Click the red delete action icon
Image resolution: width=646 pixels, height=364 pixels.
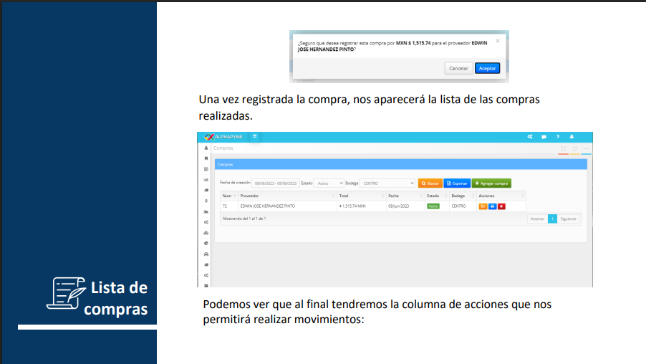coord(501,206)
